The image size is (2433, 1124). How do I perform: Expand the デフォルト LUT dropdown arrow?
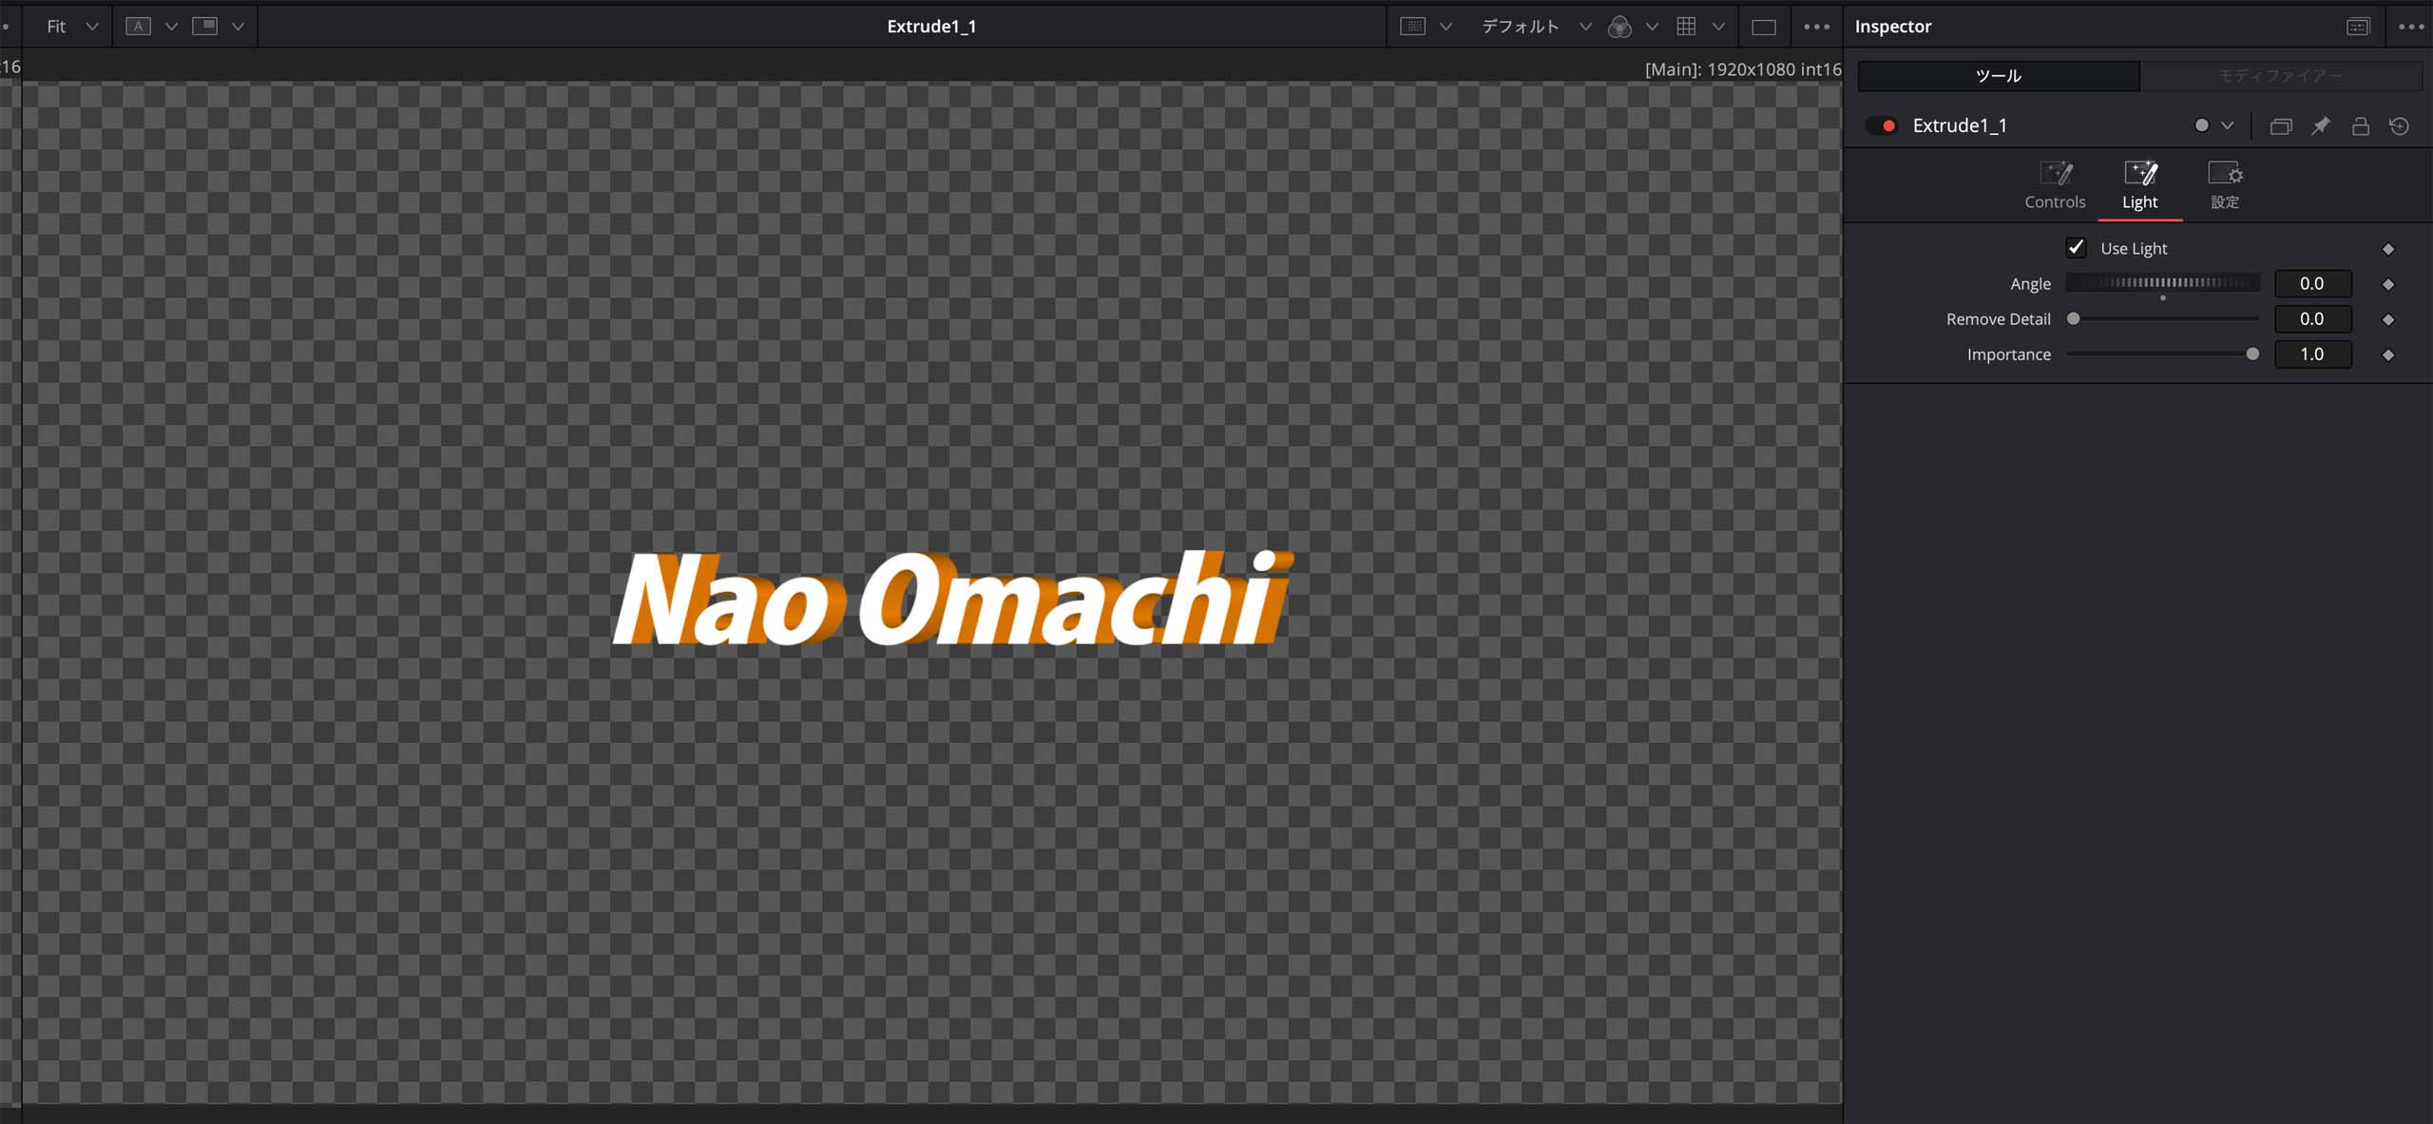tap(1585, 27)
